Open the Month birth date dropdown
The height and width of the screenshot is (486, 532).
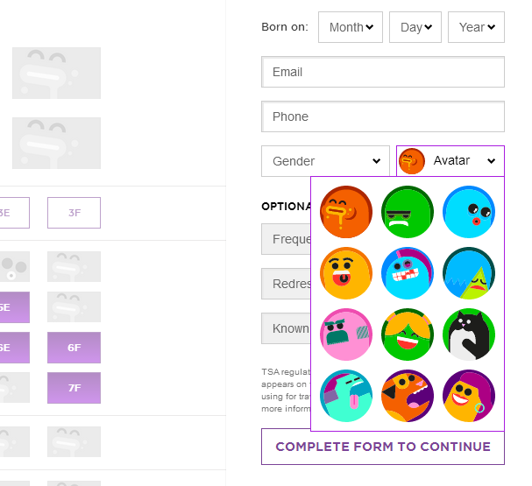[351, 27]
